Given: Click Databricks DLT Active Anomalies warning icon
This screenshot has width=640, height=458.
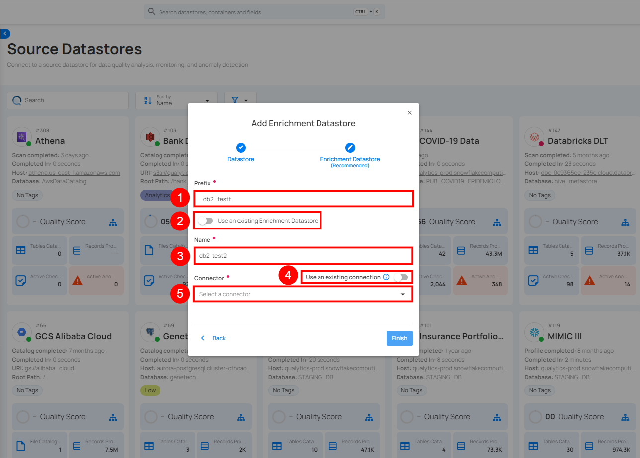Looking at the screenshot, I should pyautogui.click(x=589, y=281).
